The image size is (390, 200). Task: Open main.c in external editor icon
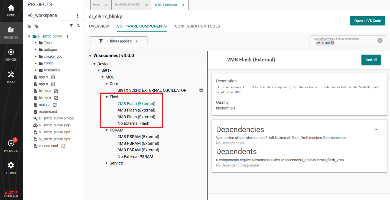(x=55, y=104)
